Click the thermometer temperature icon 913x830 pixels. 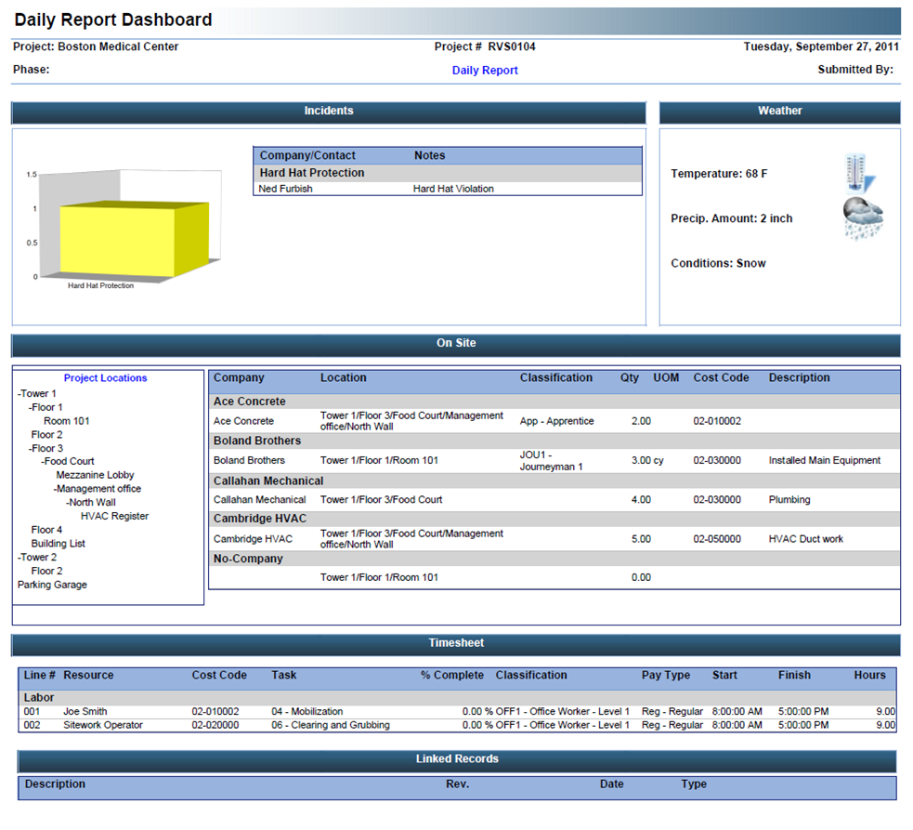click(x=860, y=174)
